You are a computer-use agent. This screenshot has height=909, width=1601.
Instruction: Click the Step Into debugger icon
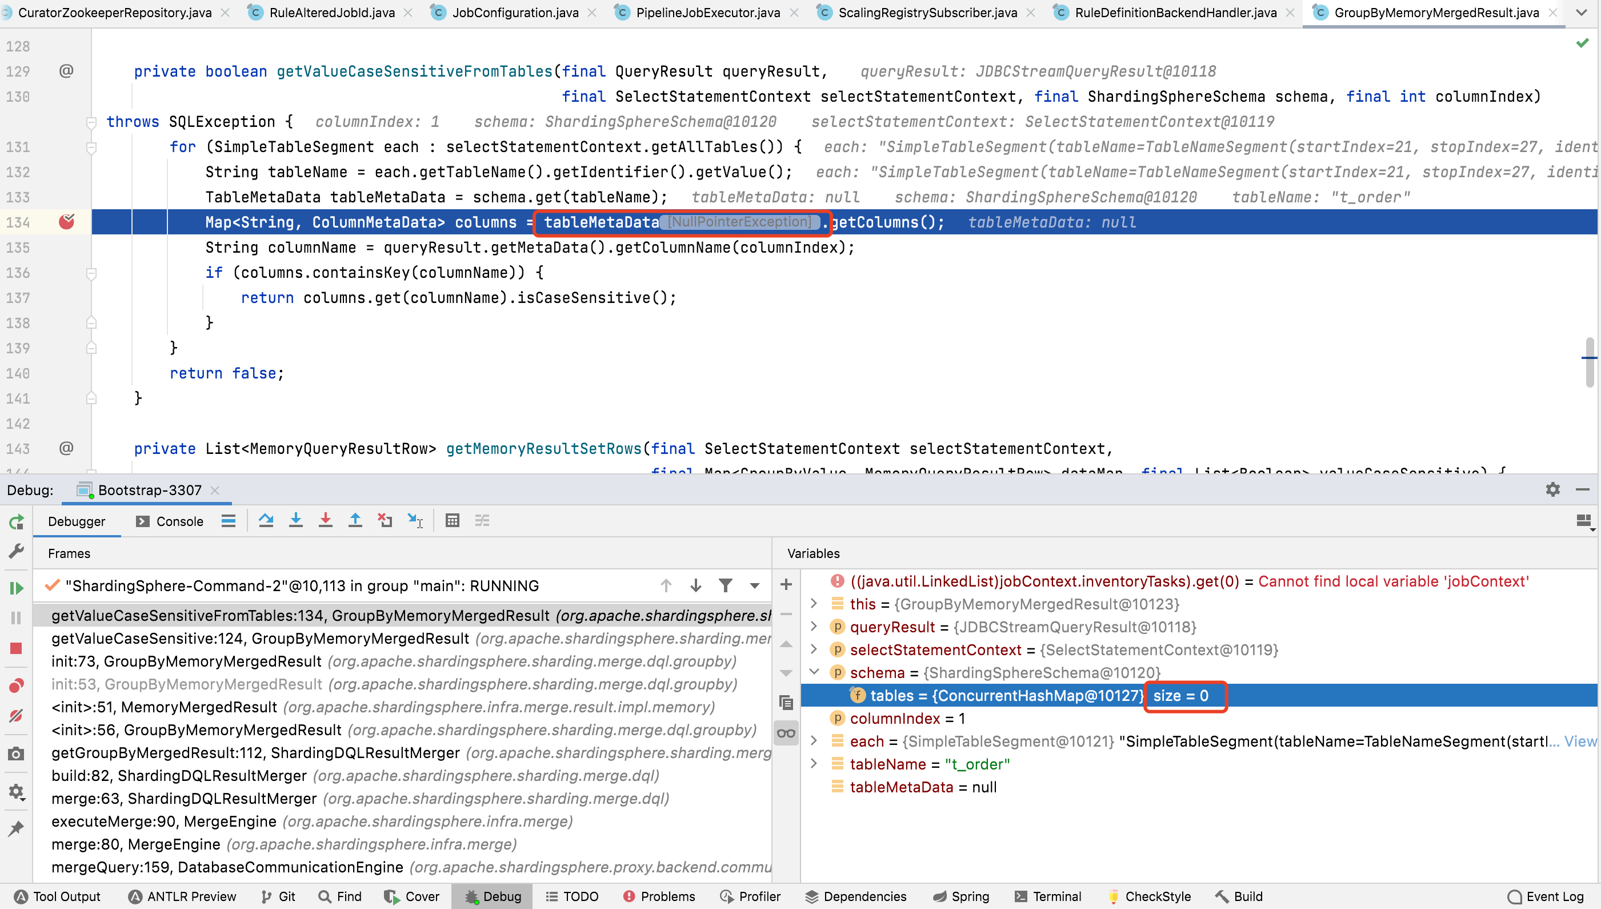pos(296,520)
